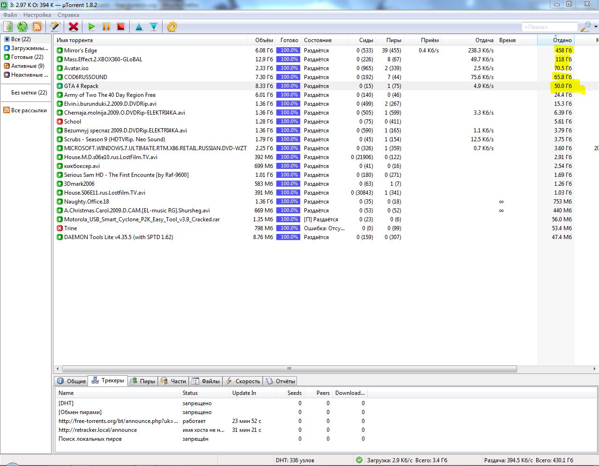Screen dimensions: 599x466
Task: Select Без метки (22) label in sidebar
Action: pos(29,93)
